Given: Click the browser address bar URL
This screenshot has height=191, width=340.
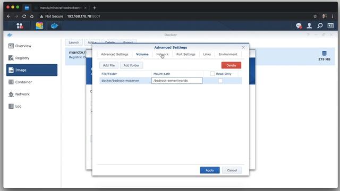Looking at the screenshot, I should coord(83,16).
